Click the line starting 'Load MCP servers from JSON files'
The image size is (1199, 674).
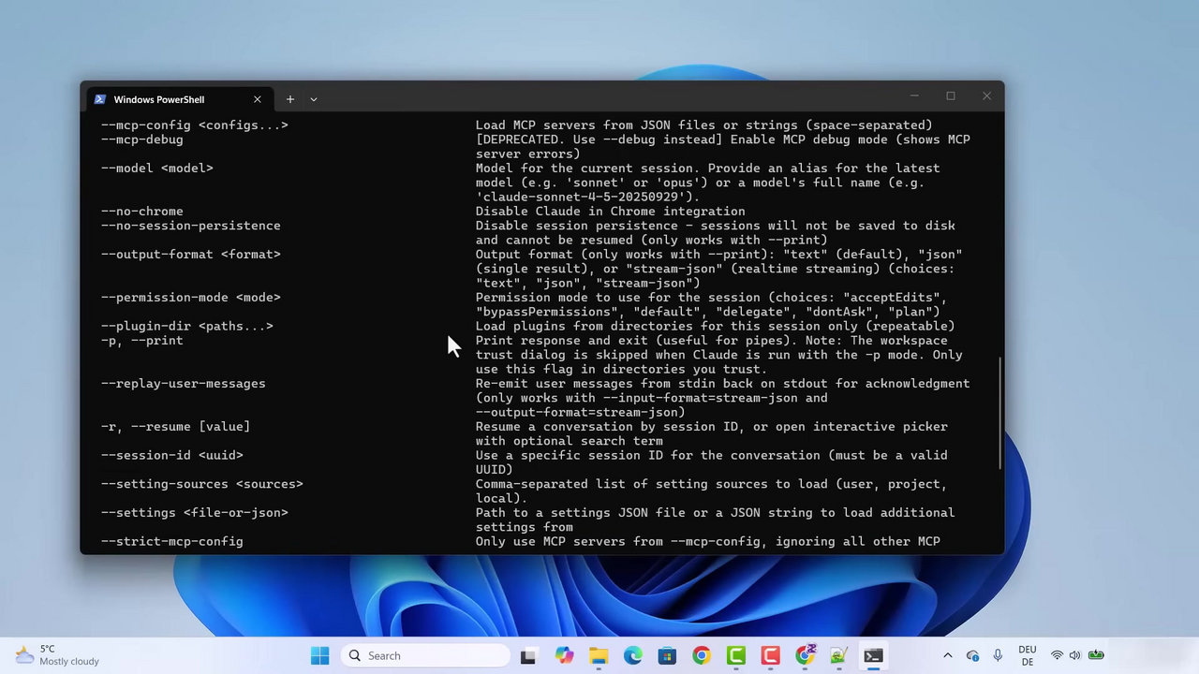click(704, 125)
